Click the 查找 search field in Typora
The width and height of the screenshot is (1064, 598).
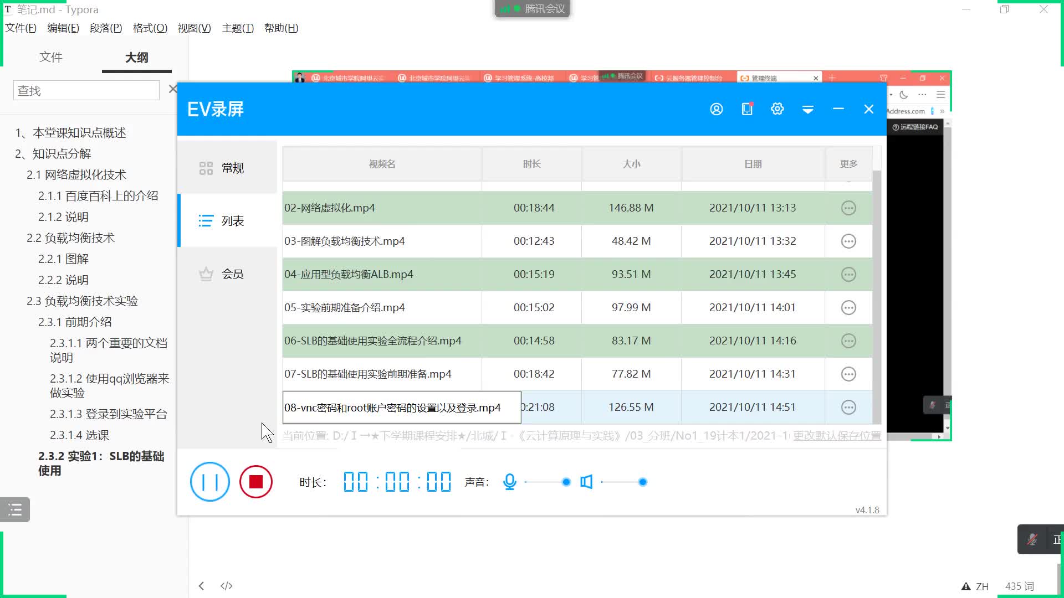tap(86, 90)
